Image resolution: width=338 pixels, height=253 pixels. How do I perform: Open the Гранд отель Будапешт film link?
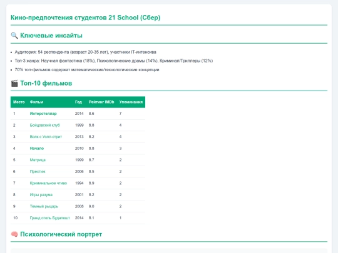[x=50, y=218]
